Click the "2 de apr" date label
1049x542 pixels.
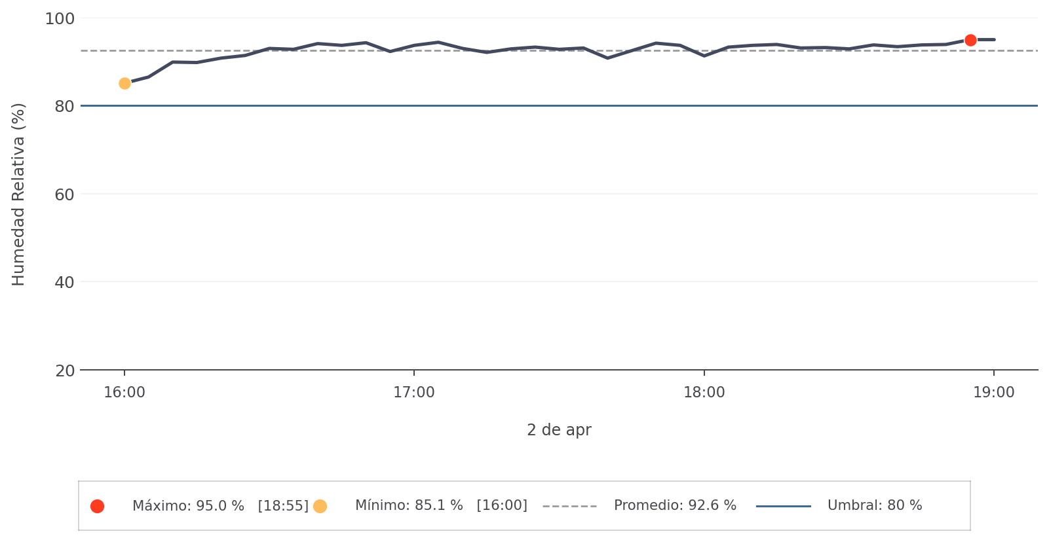tap(559, 430)
